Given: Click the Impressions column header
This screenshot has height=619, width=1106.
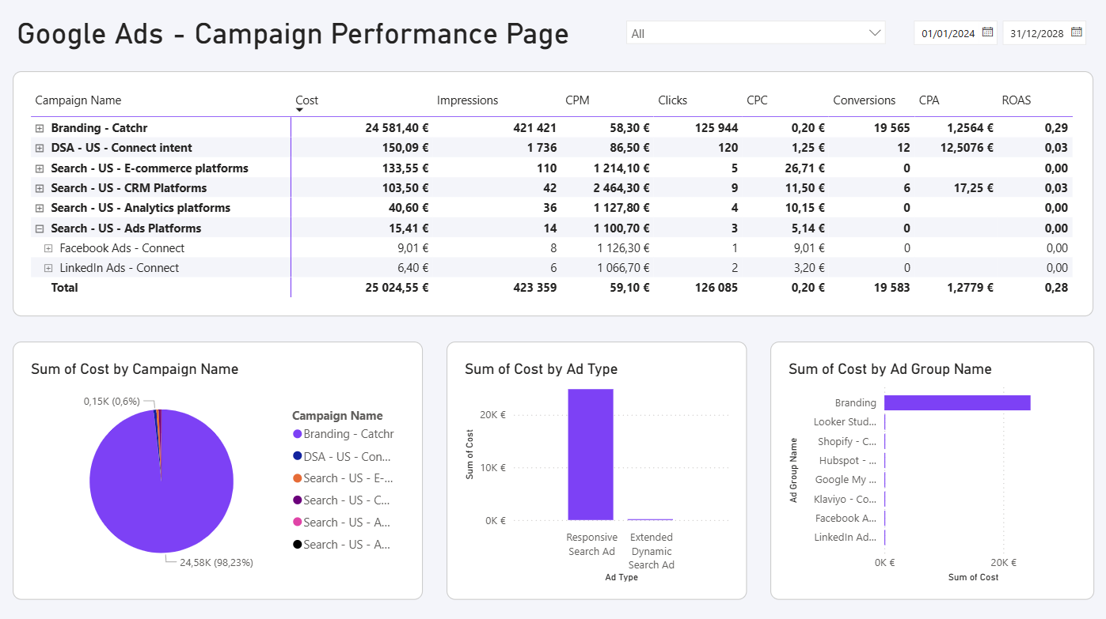Looking at the screenshot, I should 467,100.
